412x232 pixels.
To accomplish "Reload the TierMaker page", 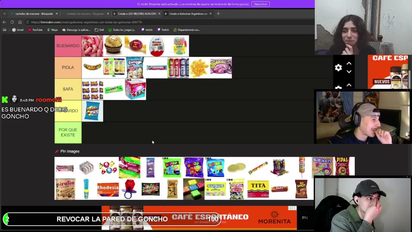I will point(12,22).
